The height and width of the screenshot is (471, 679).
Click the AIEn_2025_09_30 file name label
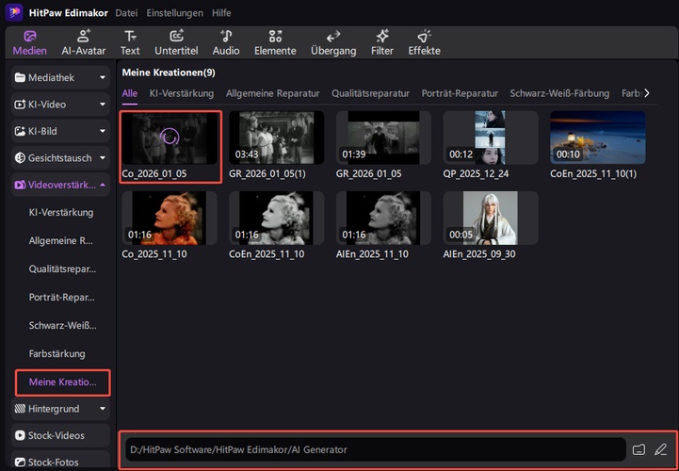(x=479, y=254)
